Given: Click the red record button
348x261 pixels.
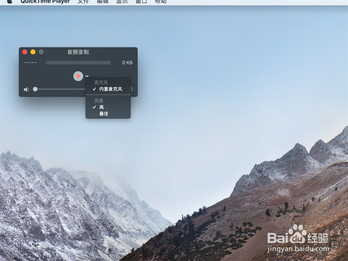Looking at the screenshot, I should (x=78, y=76).
